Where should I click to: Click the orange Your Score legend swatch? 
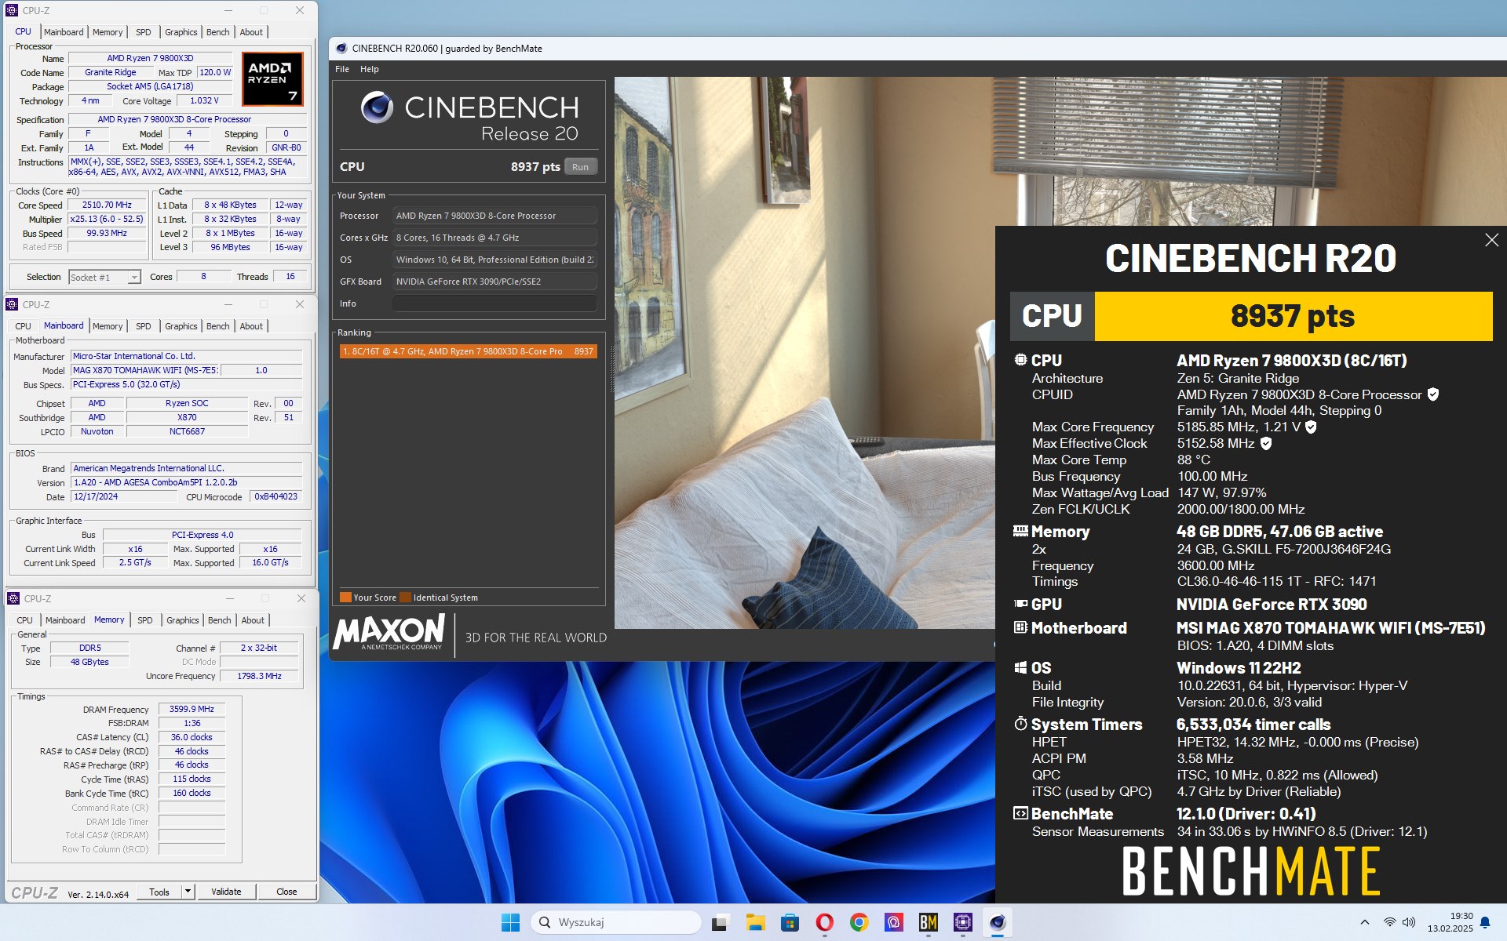(345, 598)
